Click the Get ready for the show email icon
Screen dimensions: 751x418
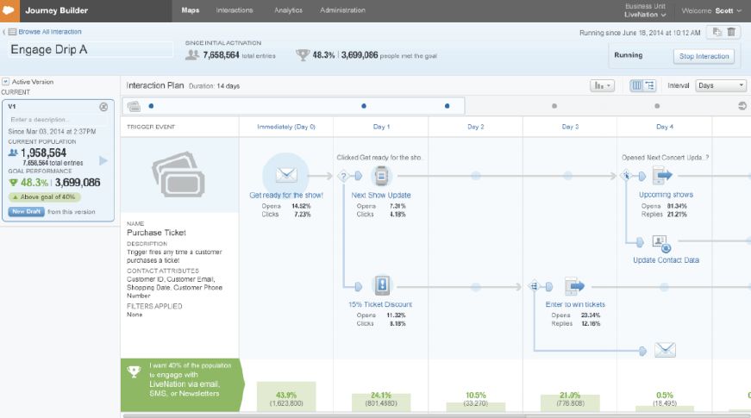coord(286,175)
